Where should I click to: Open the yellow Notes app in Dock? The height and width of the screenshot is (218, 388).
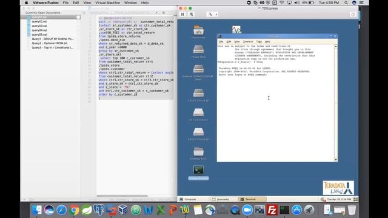pos(198,210)
